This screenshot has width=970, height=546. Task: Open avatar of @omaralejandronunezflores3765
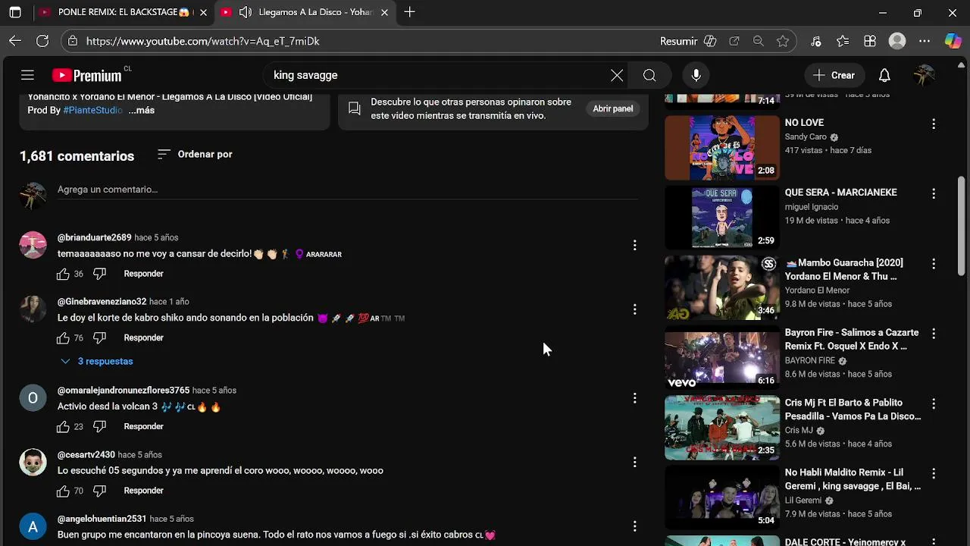(x=33, y=397)
